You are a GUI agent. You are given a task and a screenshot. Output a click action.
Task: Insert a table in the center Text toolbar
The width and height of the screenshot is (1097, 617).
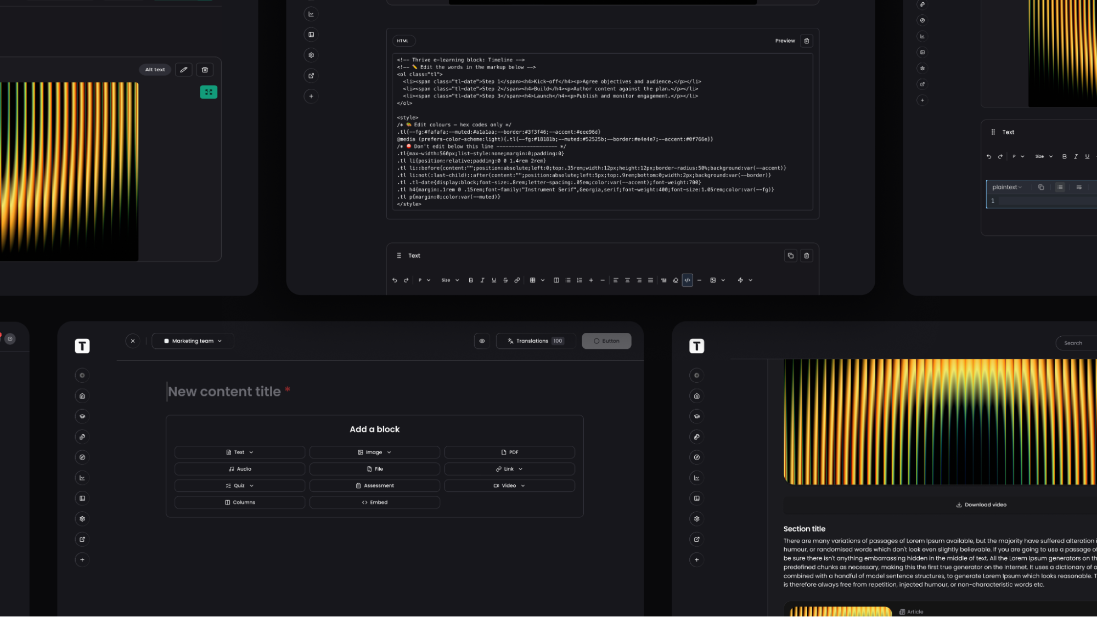coord(532,280)
